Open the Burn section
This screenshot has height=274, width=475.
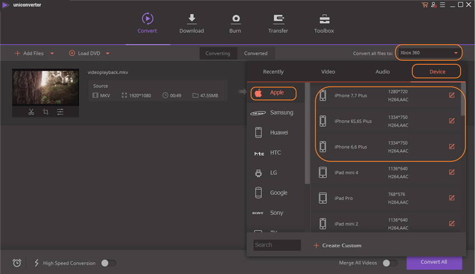235,23
